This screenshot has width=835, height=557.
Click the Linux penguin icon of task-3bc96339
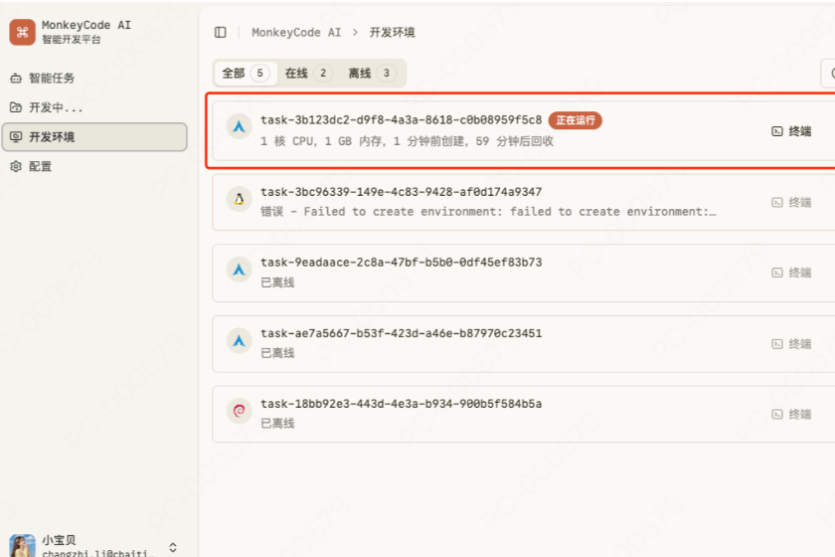pyautogui.click(x=240, y=199)
